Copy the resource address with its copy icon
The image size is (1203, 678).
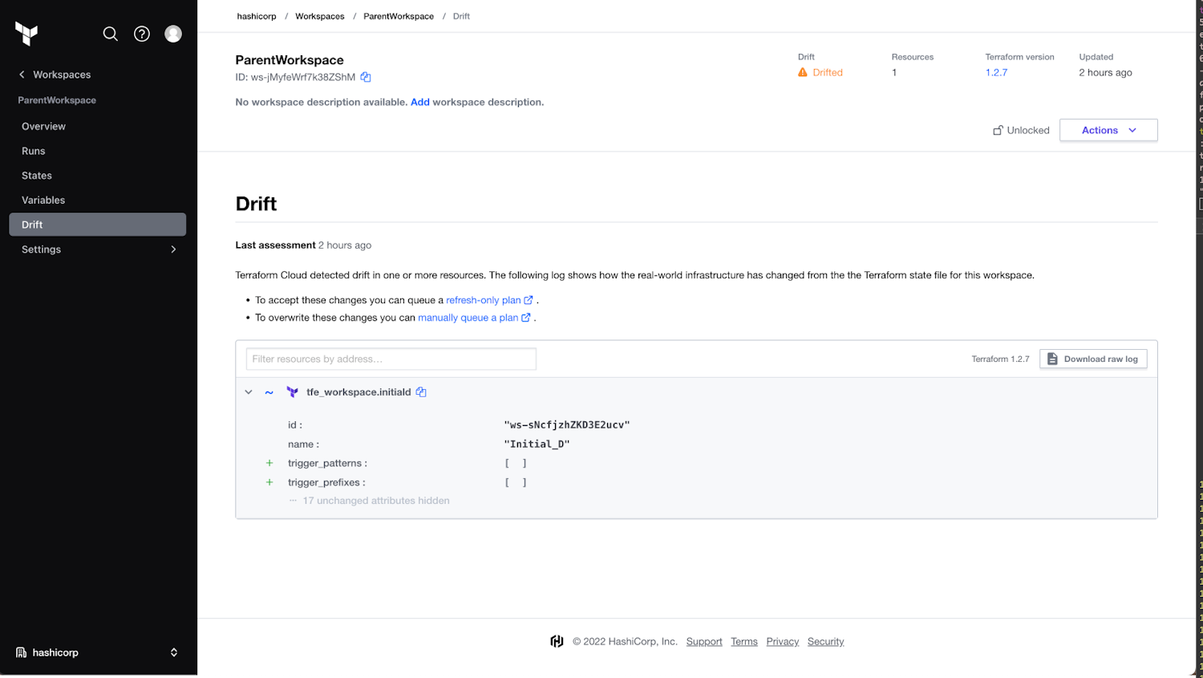[421, 392]
